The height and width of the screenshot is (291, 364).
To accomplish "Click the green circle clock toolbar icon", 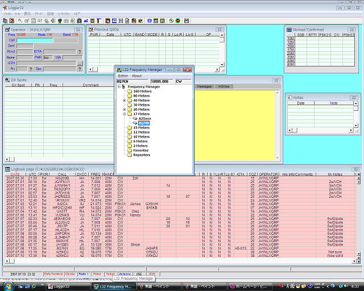I will (x=171, y=21).
